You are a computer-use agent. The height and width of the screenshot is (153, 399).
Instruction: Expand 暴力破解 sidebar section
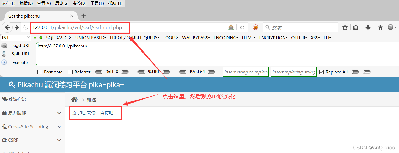[32, 113]
